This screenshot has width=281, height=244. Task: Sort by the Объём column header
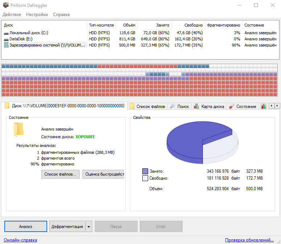click(127, 25)
